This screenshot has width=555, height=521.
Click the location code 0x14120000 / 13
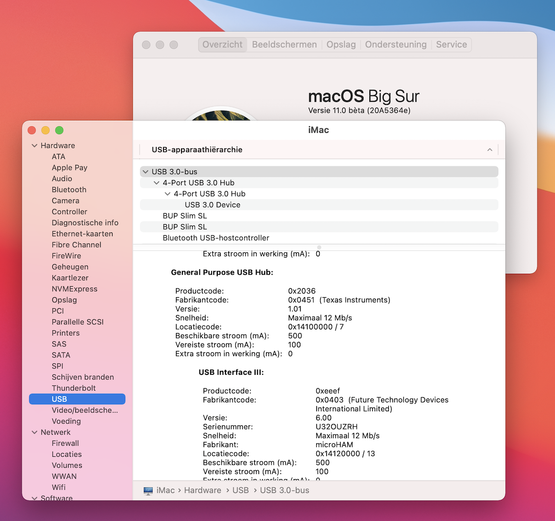(345, 454)
